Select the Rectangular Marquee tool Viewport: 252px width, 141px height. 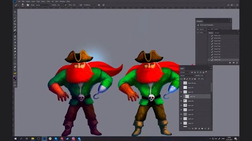[15, 15]
